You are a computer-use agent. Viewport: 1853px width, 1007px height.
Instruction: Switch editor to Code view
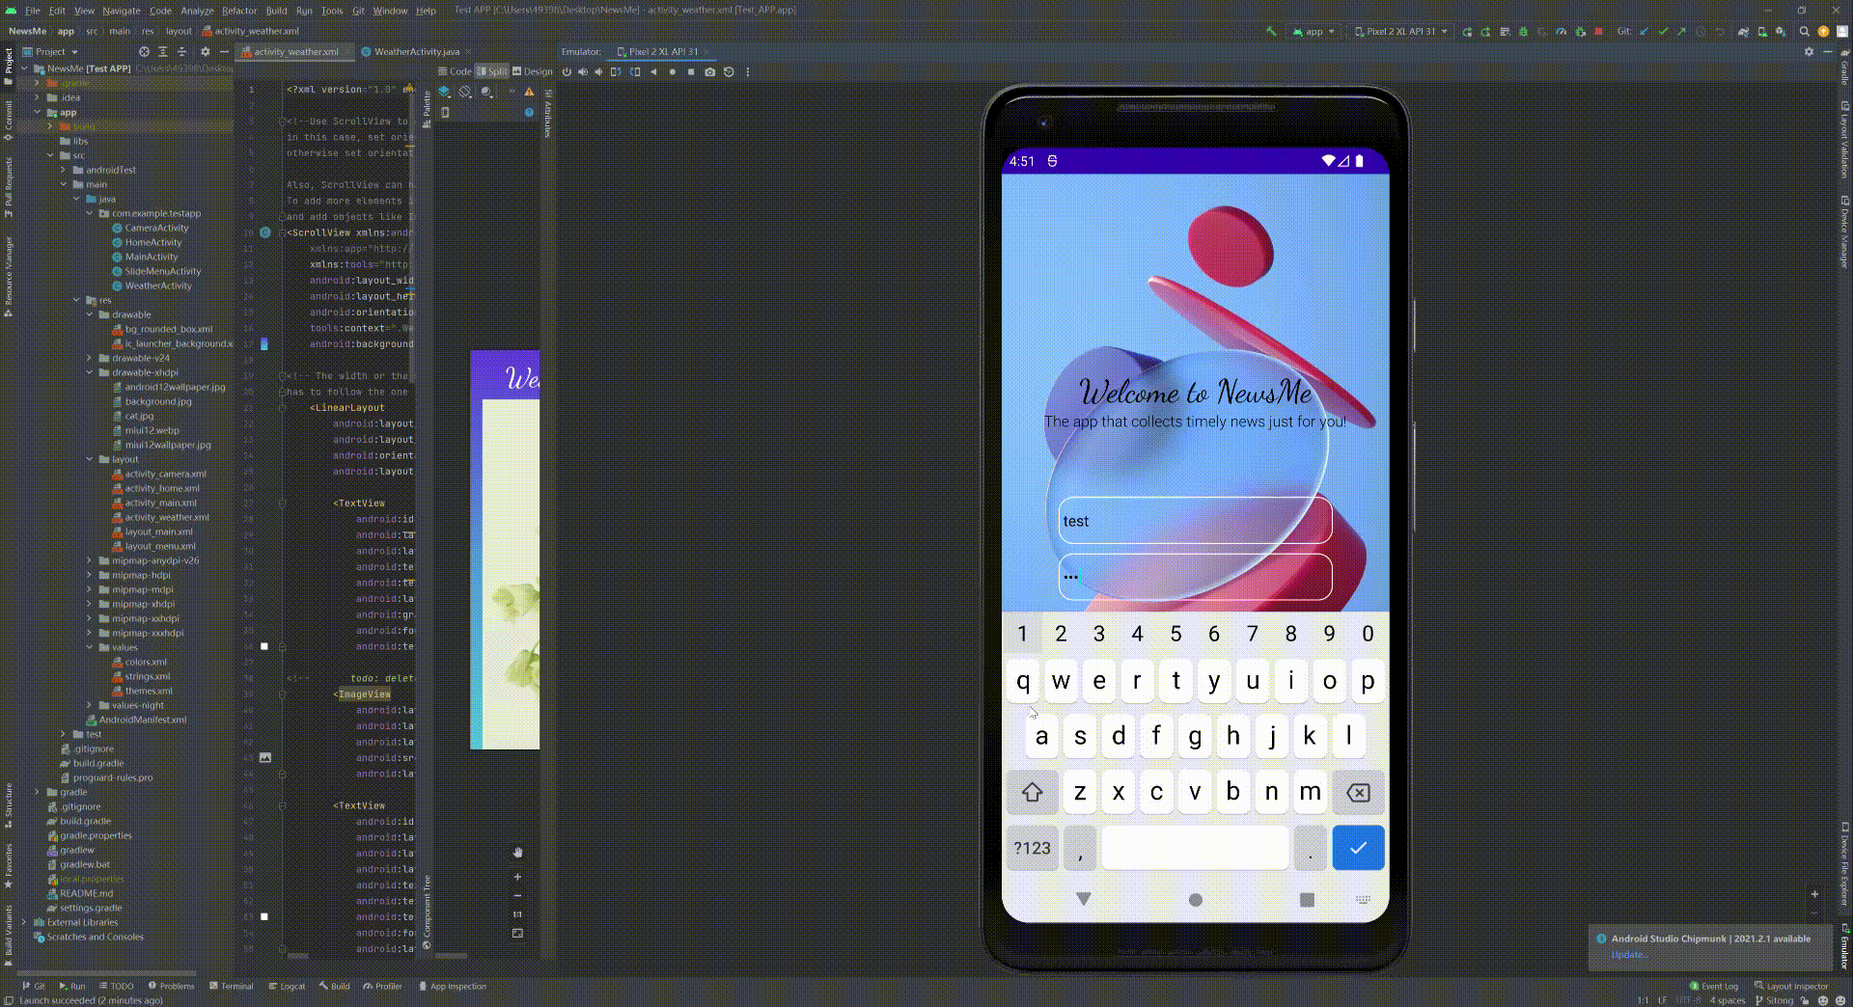pyautogui.click(x=455, y=71)
